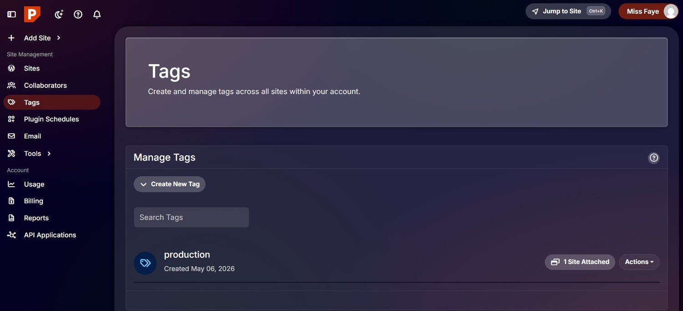Image resolution: width=683 pixels, height=311 pixels.
Task: Open the help question mark icon in top bar
Action: (78, 15)
